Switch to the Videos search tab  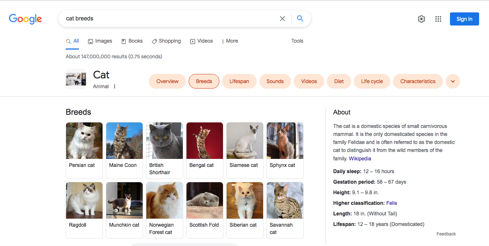pyautogui.click(x=201, y=41)
